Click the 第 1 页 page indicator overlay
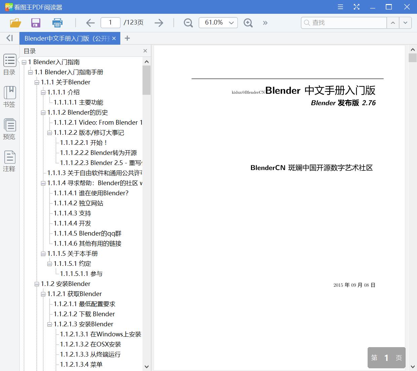 [x=386, y=358]
